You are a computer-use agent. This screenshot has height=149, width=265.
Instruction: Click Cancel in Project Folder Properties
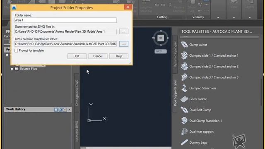coord(98,56)
